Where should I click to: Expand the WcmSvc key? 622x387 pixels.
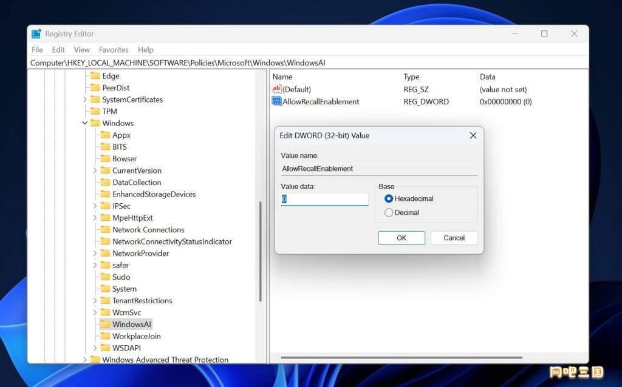[x=95, y=312]
